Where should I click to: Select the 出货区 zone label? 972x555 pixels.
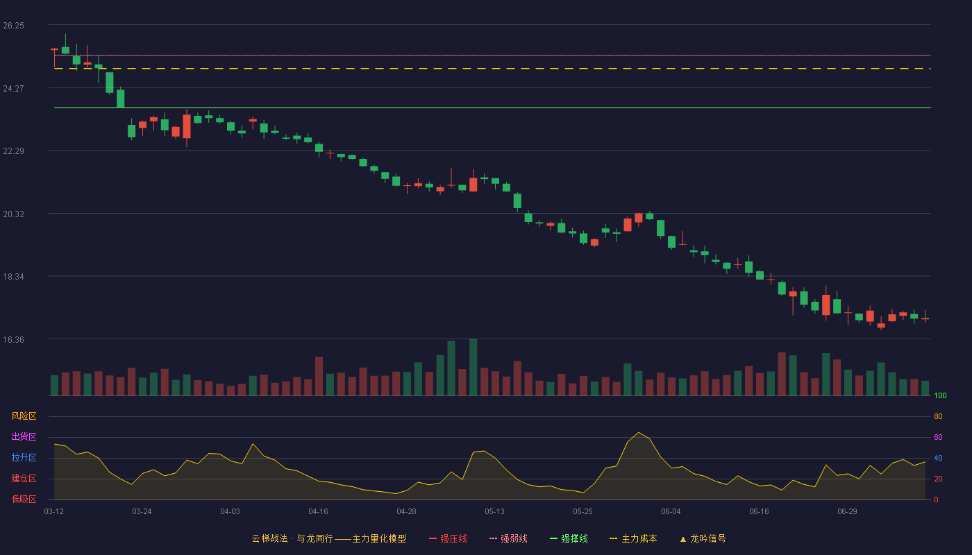tap(24, 437)
